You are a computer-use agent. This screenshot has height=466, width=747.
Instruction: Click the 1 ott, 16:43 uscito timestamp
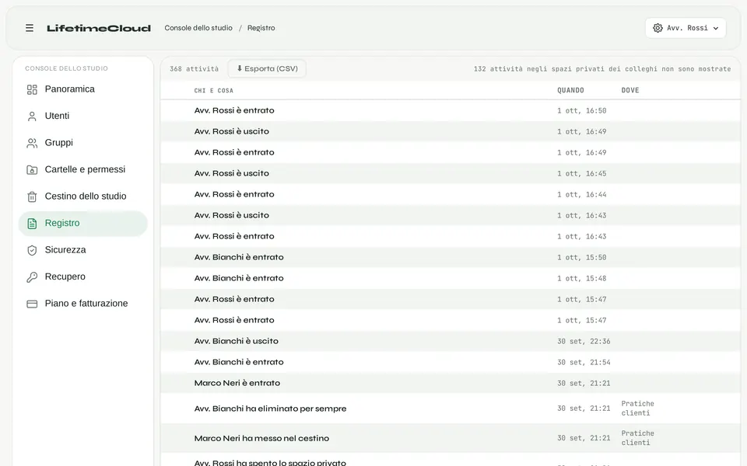582,215
